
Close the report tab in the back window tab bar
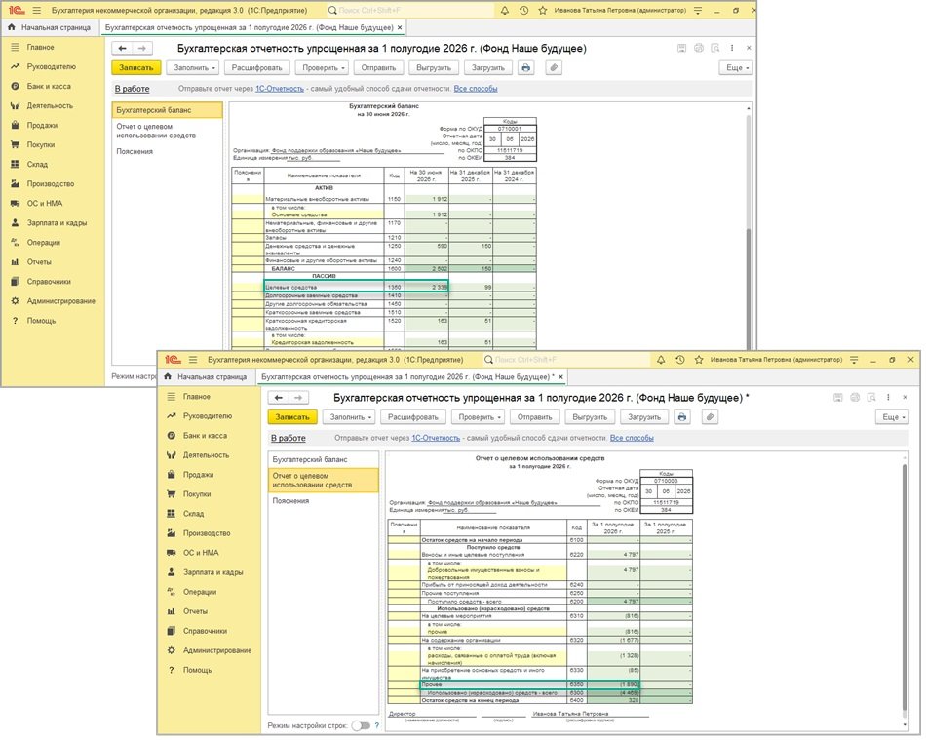pos(400,27)
